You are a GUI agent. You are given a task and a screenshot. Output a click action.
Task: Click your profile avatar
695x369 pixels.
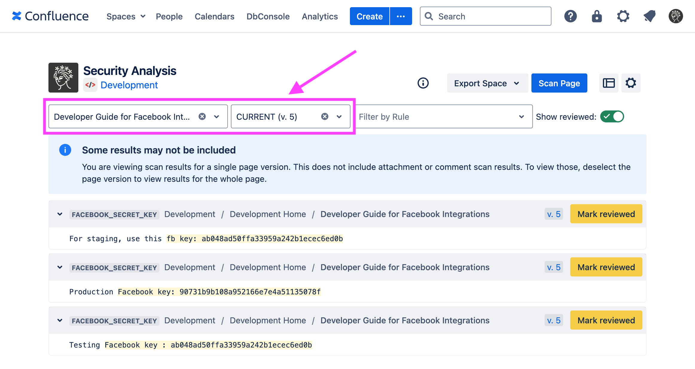point(675,16)
